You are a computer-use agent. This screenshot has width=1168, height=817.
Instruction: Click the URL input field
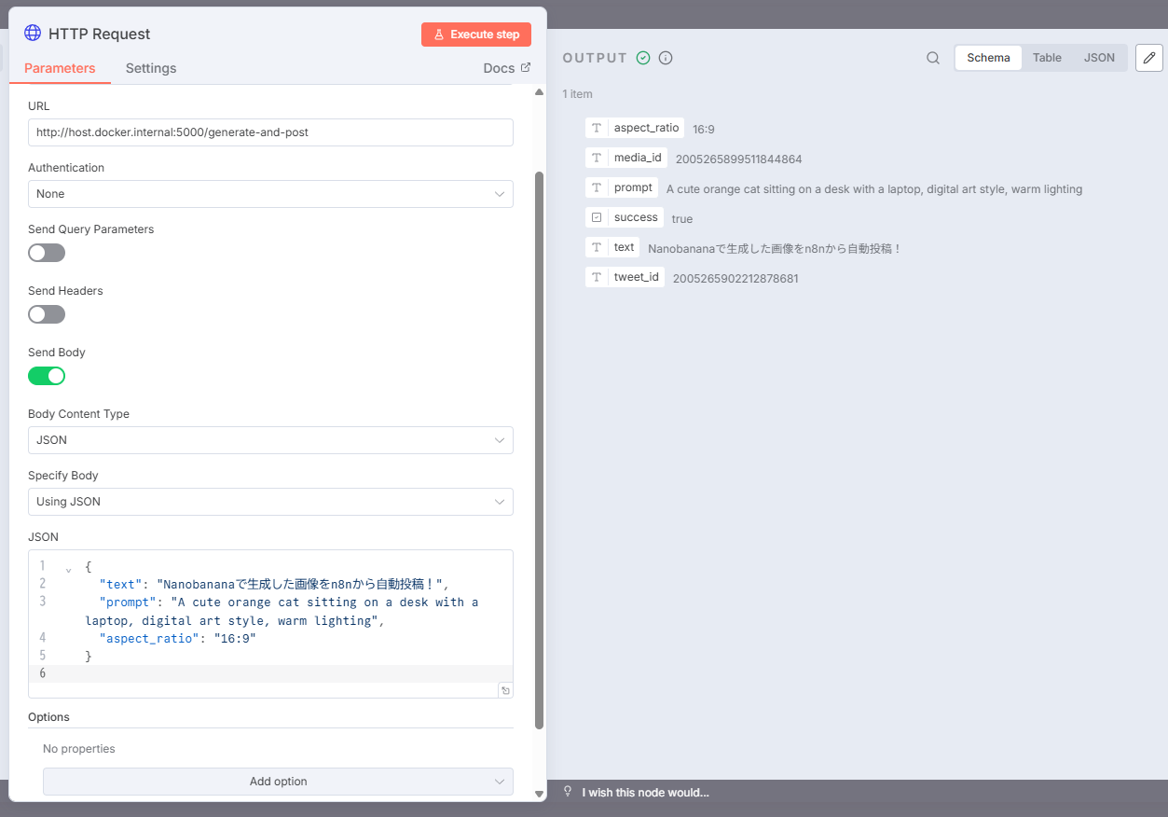pyautogui.click(x=270, y=132)
